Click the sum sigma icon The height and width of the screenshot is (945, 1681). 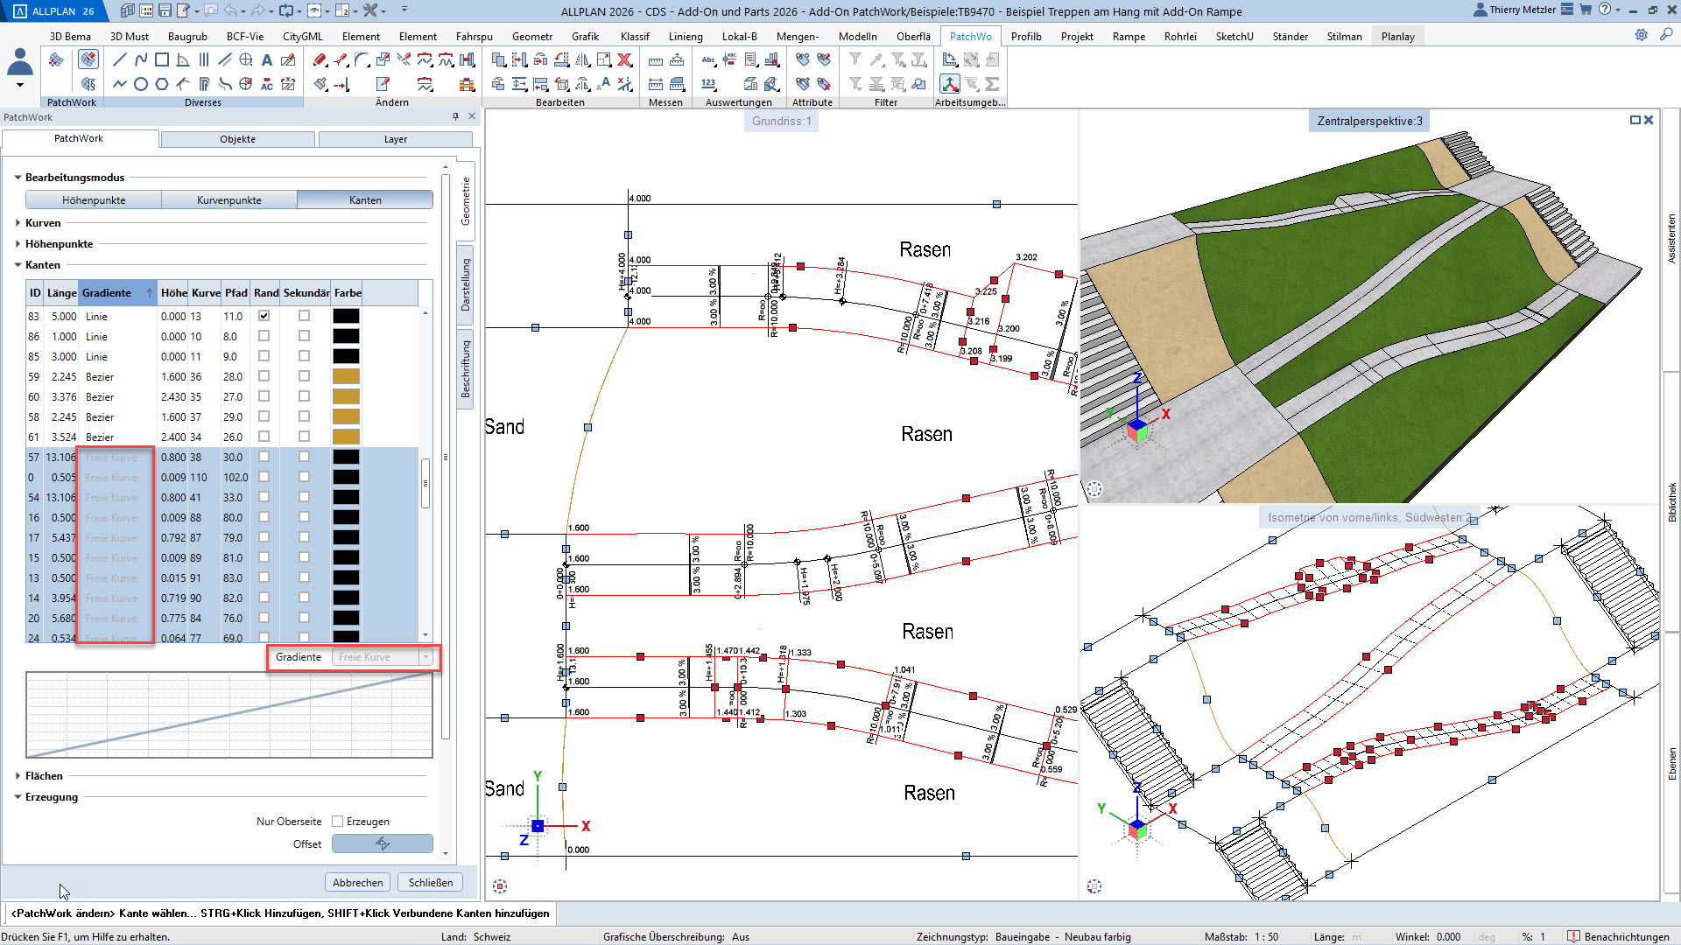pyautogui.click(x=992, y=85)
